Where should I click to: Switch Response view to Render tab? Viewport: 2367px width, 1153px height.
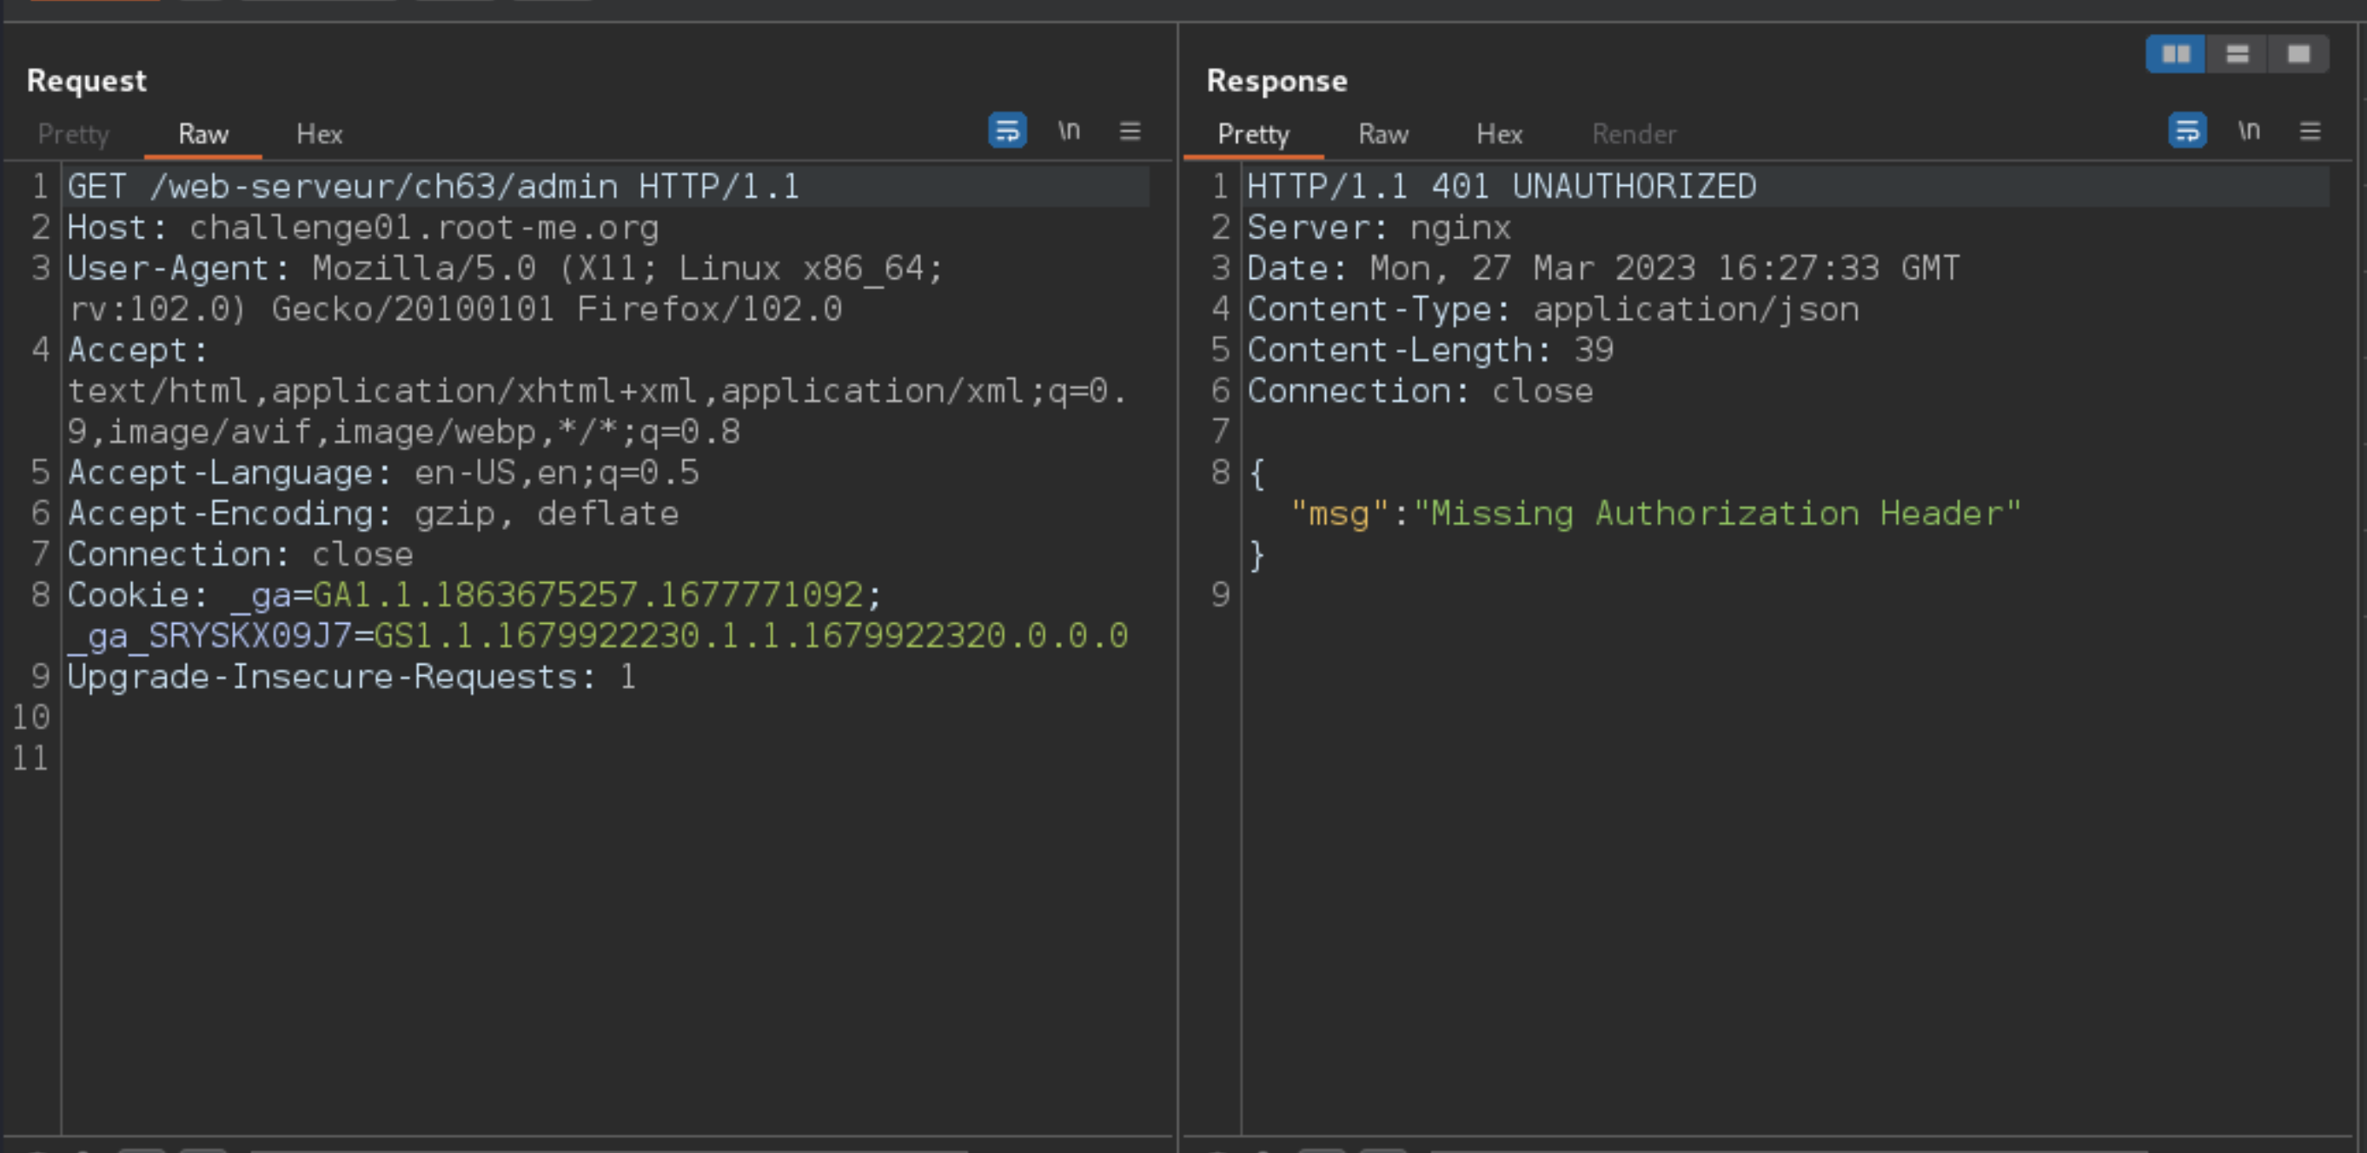click(1634, 134)
